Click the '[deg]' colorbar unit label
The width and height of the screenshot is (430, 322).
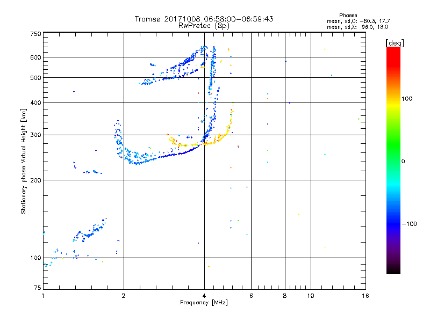(395, 43)
